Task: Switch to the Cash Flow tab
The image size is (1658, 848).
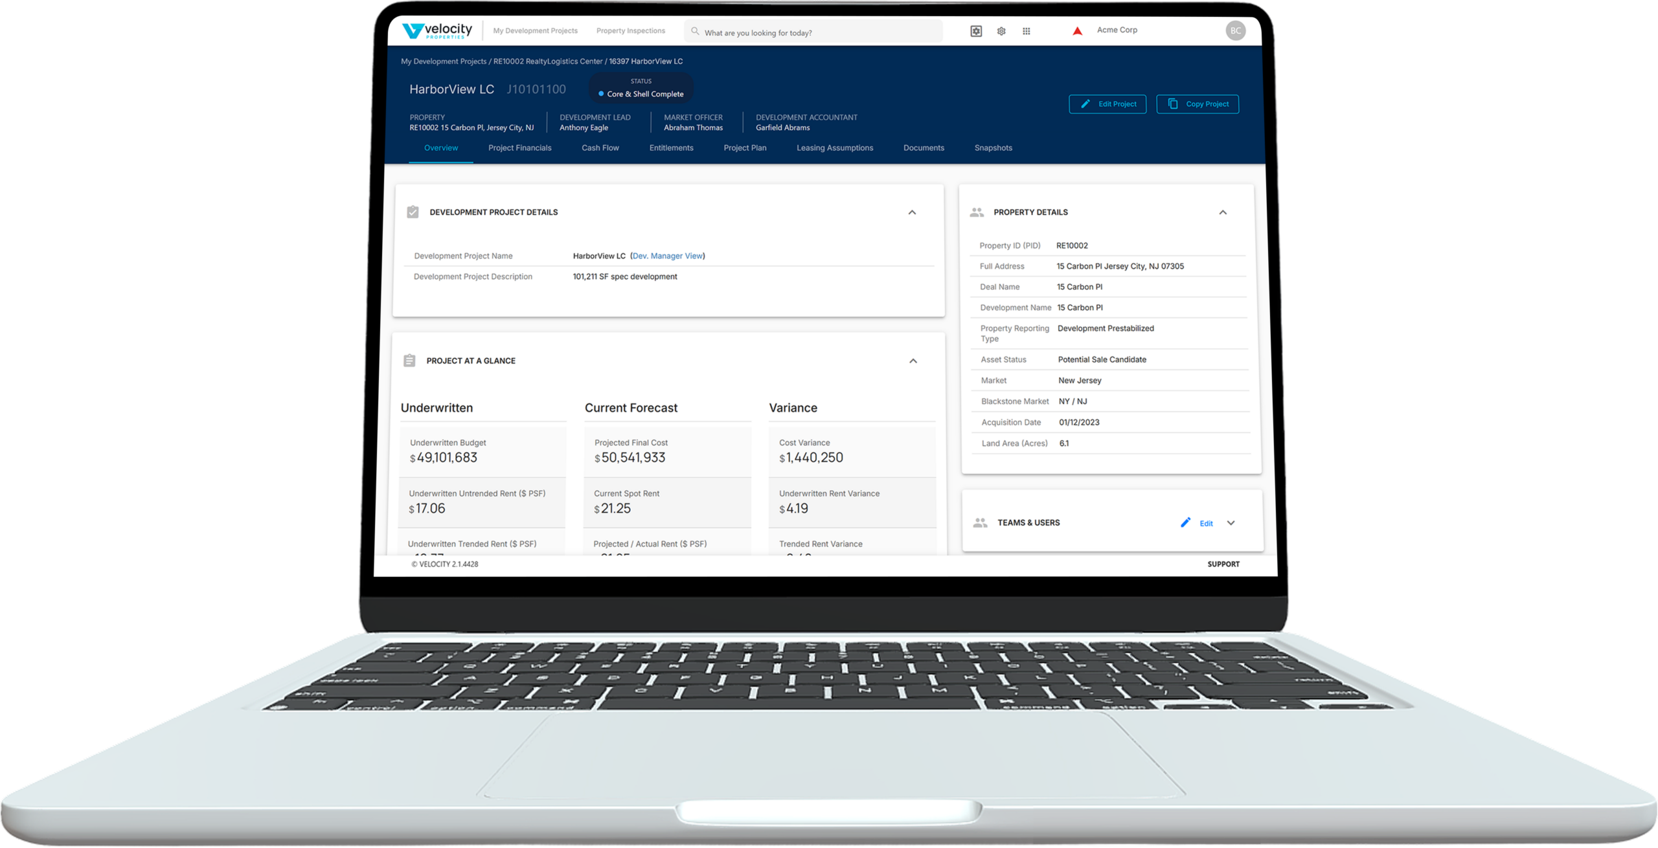Action: (600, 148)
